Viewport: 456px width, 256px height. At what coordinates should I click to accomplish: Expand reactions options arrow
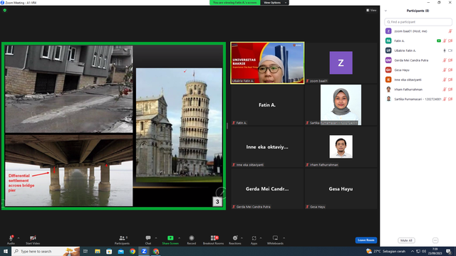pos(242,238)
